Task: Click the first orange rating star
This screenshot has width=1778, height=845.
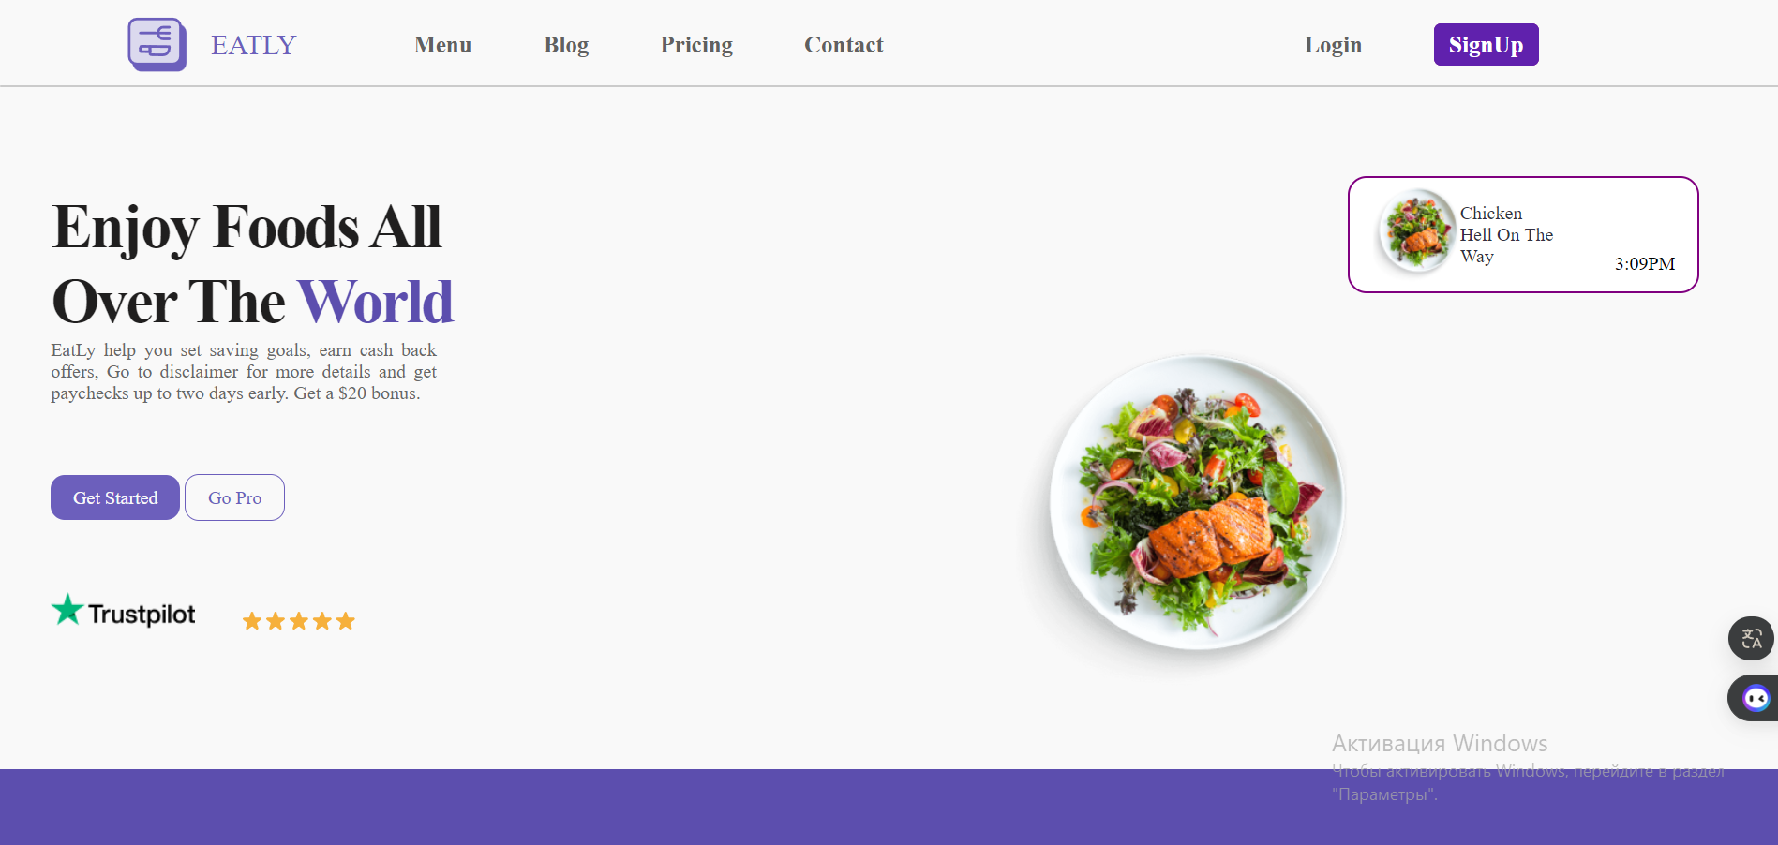Action: [x=252, y=621]
